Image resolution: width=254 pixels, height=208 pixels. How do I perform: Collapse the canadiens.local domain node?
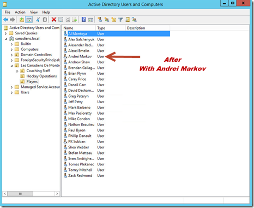6,39
